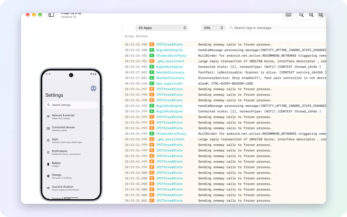
Task: Select timestamp 20:53:35.001
Action: [x=136, y=201]
